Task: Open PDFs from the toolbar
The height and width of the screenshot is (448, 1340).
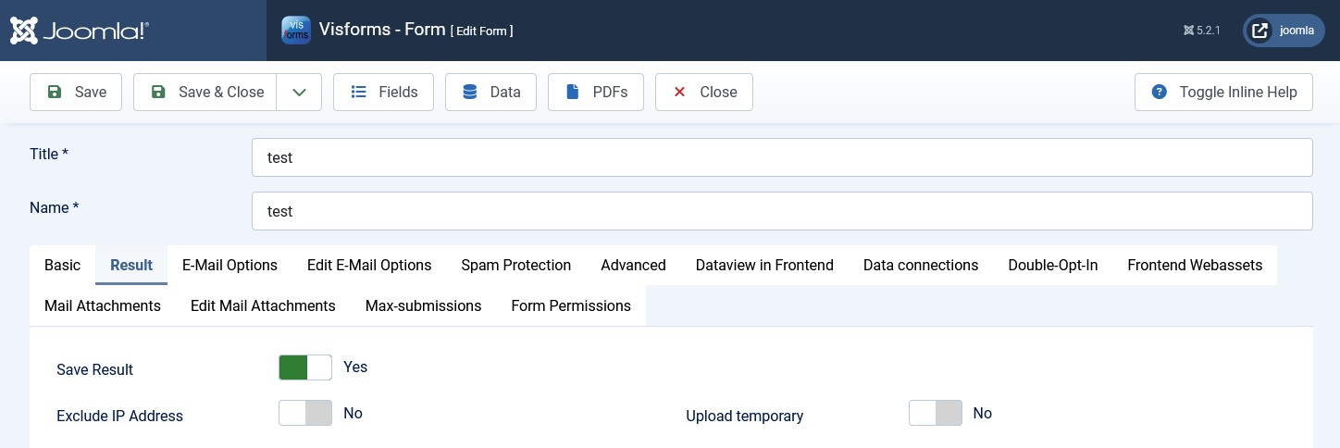Action: pyautogui.click(x=595, y=92)
